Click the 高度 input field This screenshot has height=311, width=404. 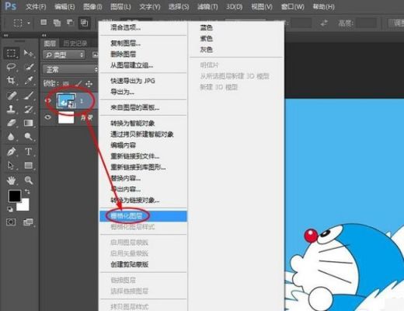click(x=366, y=23)
